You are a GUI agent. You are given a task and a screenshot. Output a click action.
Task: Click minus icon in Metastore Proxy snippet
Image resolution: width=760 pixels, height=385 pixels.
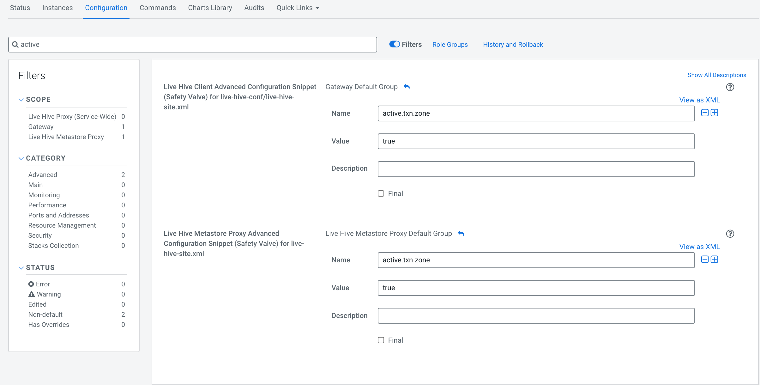[705, 260]
